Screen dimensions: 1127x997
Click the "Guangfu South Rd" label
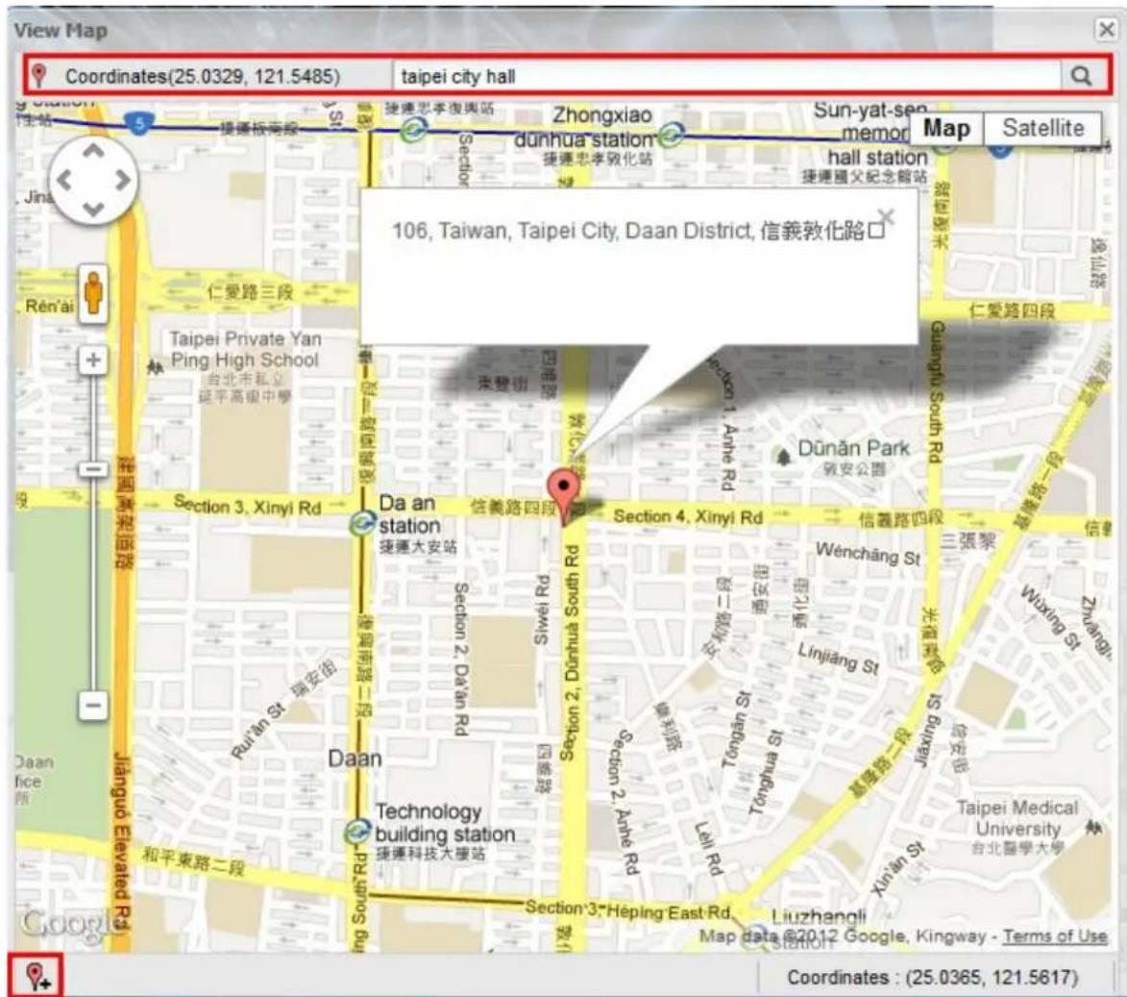coord(936,392)
